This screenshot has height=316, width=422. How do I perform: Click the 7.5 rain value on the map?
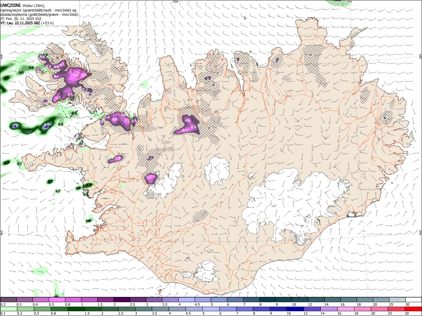[x=14, y=127]
